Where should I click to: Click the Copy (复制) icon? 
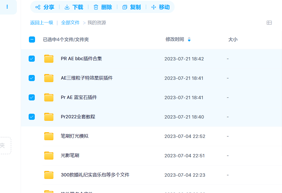tap(125, 7)
